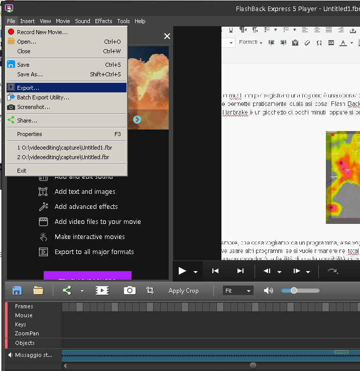Image resolution: width=360 pixels, height=371 pixels.
Task: Click the Missaggio audio waveform track
Action: (211, 355)
